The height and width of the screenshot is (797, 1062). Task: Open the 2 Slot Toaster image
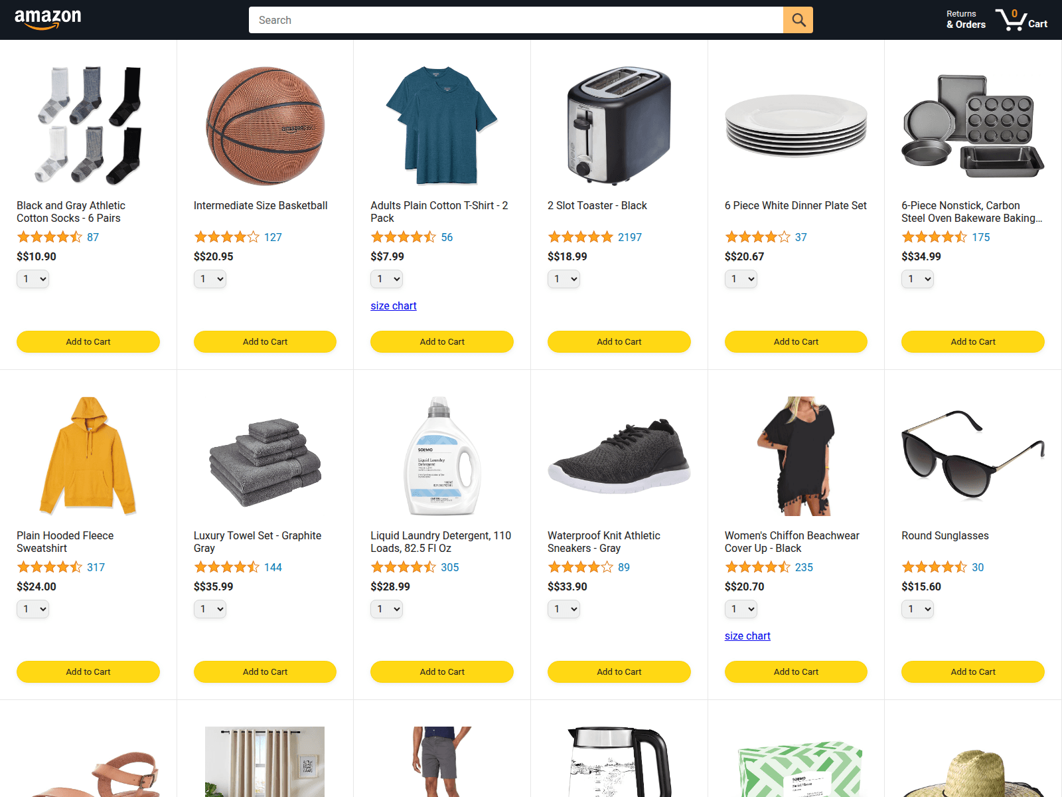[x=619, y=126]
